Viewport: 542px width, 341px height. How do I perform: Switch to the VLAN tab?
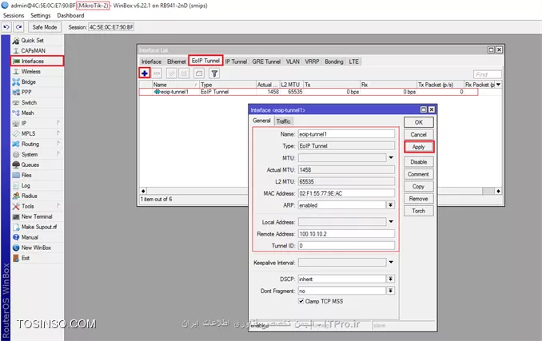tap(293, 61)
